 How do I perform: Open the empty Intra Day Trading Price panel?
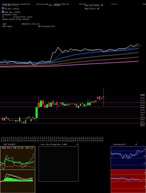[x=58, y=164]
